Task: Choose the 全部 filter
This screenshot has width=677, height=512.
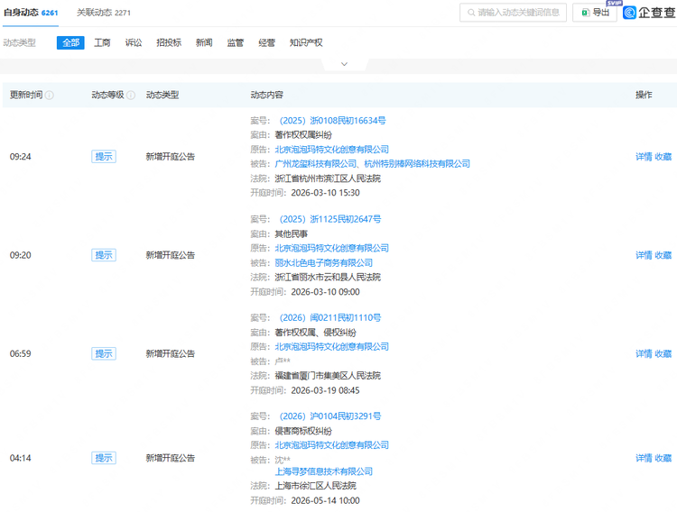Action: 70,42
